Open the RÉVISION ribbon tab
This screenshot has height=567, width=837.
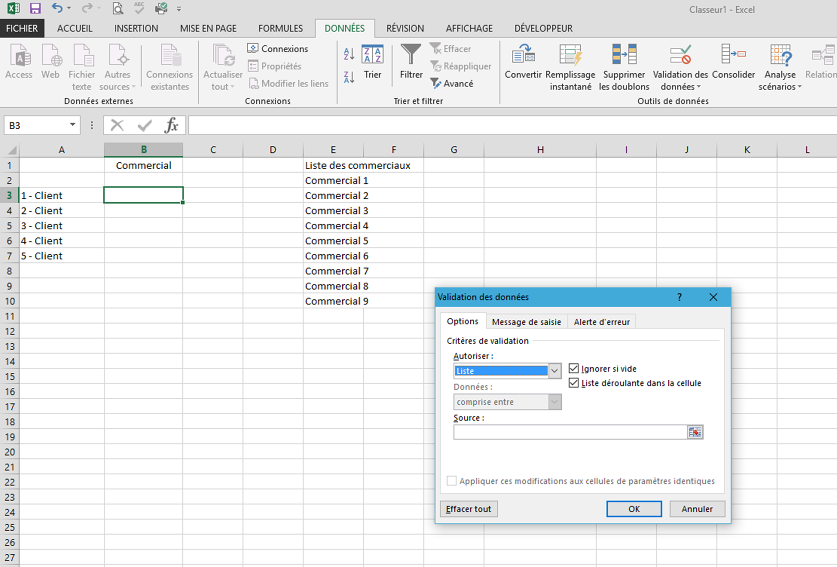pos(405,28)
